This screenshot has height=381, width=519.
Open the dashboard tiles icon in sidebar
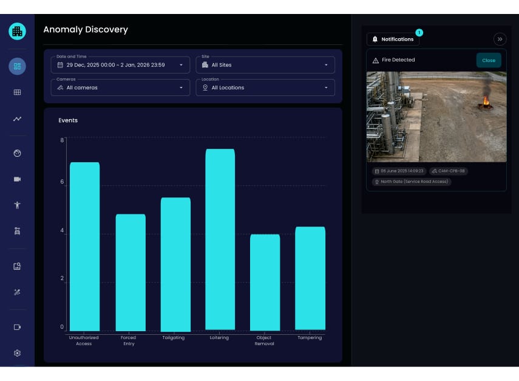pyautogui.click(x=17, y=66)
